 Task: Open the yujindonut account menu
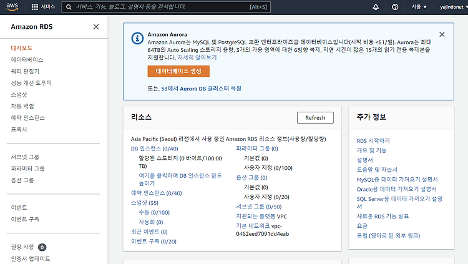coord(453,7)
